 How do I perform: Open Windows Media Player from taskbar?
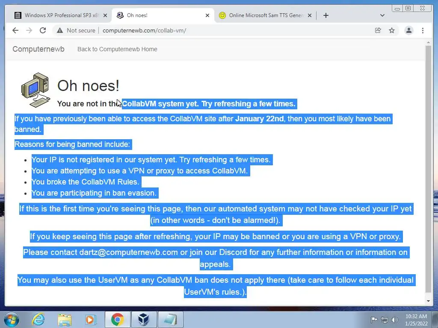tap(90, 320)
